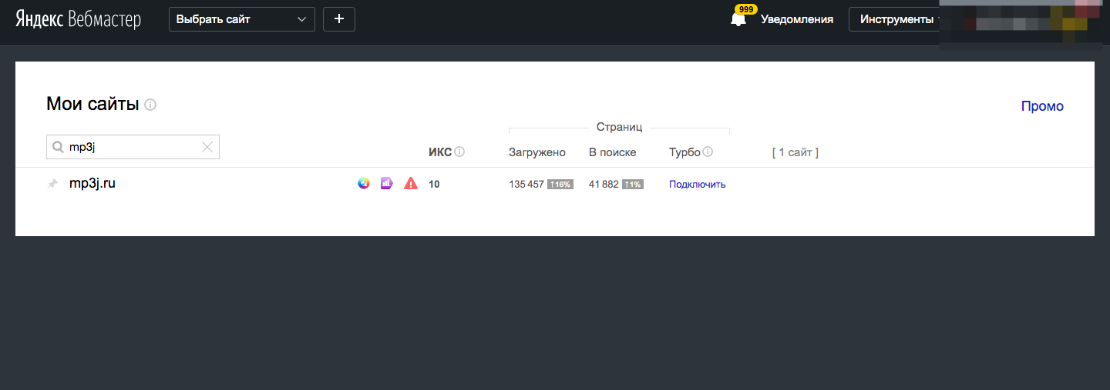Open the Промо link
1110x390 pixels.
pos(1042,106)
